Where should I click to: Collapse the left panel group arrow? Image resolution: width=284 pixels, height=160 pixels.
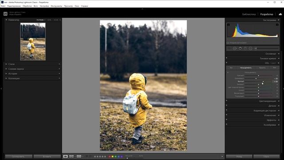click(1, 89)
